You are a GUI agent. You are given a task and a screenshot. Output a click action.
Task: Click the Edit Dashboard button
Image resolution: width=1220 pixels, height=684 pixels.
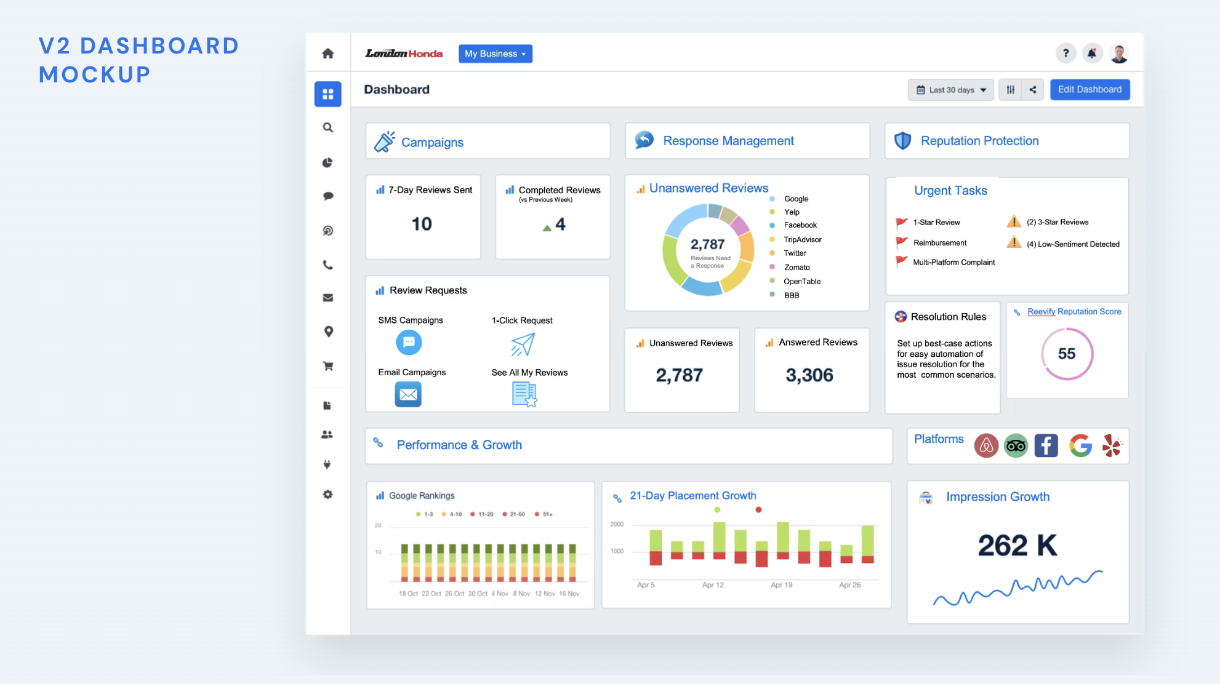(1090, 90)
